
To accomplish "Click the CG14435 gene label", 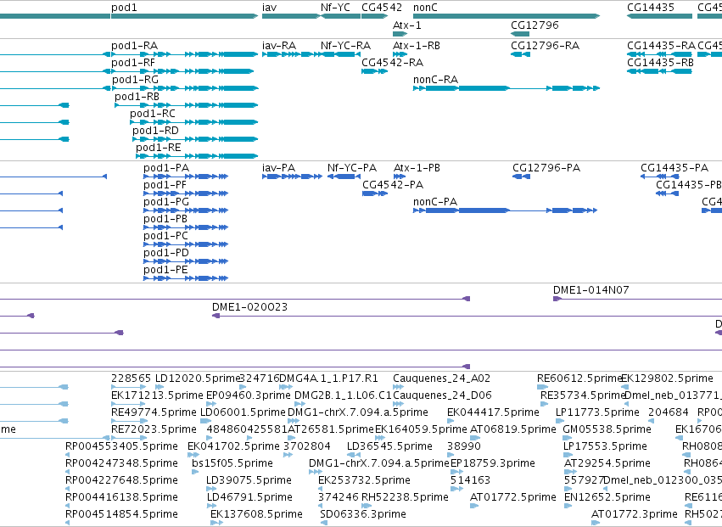I will click(x=651, y=8).
